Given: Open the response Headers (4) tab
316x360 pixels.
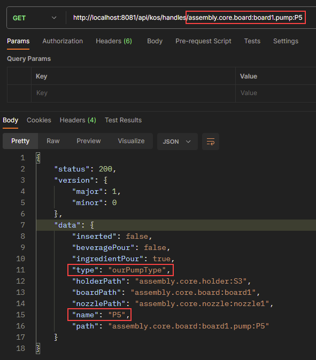Looking at the screenshot, I should (78, 120).
